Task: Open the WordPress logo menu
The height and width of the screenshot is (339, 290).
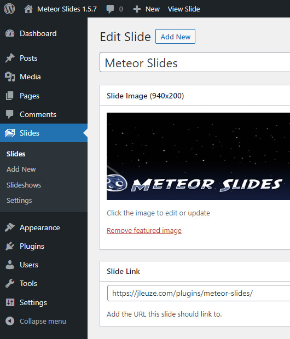Action: pyautogui.click(x=9, y=9)
